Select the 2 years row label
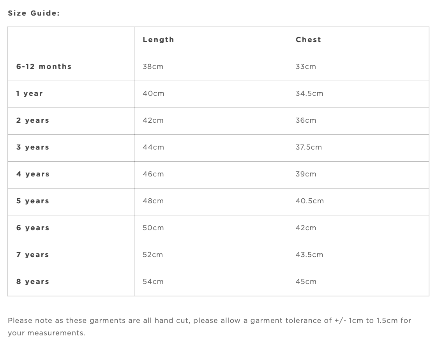Screen dimensions: 438x349 33,120
